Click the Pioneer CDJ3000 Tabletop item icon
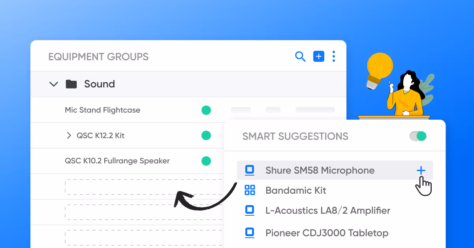 250,233
